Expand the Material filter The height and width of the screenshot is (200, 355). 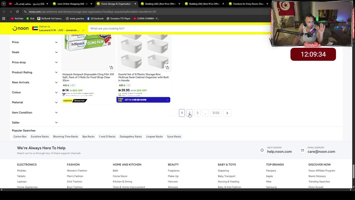[x=35, y=102]
